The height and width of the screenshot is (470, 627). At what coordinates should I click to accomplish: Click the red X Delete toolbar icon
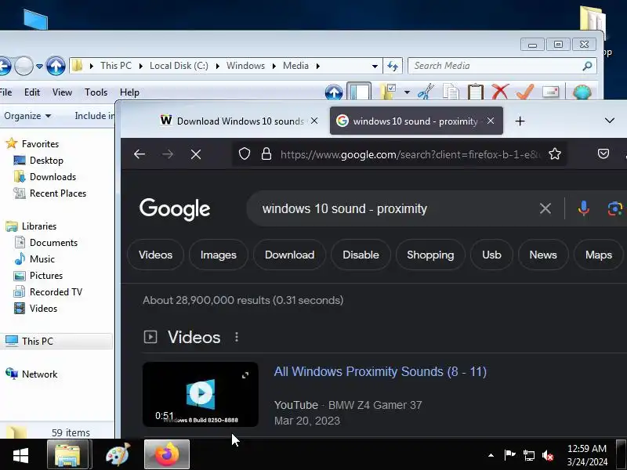click(x=500, y=92)
